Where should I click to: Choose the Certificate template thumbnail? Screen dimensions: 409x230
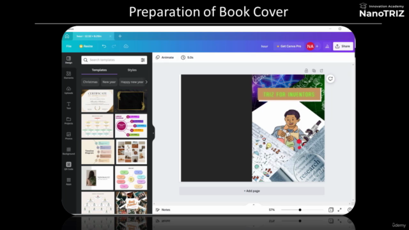click(97, 101)
